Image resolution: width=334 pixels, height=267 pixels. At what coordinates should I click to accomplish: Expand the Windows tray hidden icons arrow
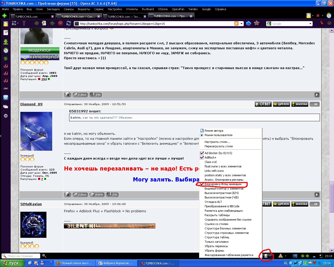click(291, 263)
